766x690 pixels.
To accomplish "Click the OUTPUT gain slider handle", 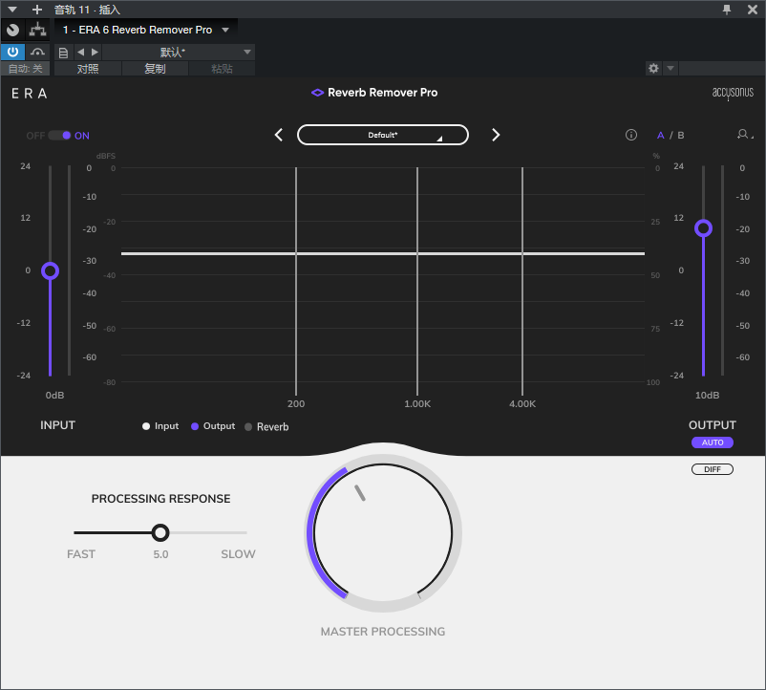I will click(704, 228).
